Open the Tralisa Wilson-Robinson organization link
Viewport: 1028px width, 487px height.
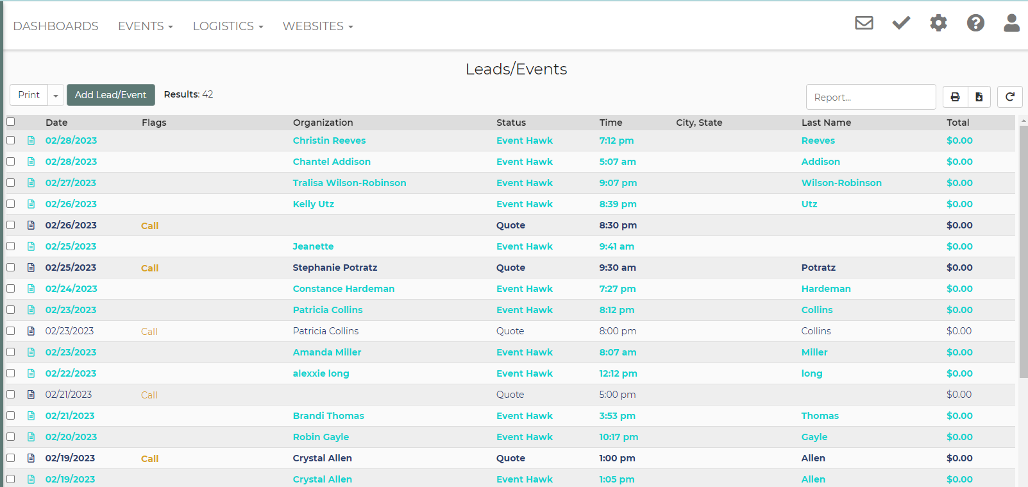point(349,183)
